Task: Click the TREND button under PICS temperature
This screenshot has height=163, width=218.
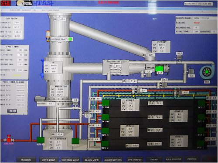Action: [12, 111]
